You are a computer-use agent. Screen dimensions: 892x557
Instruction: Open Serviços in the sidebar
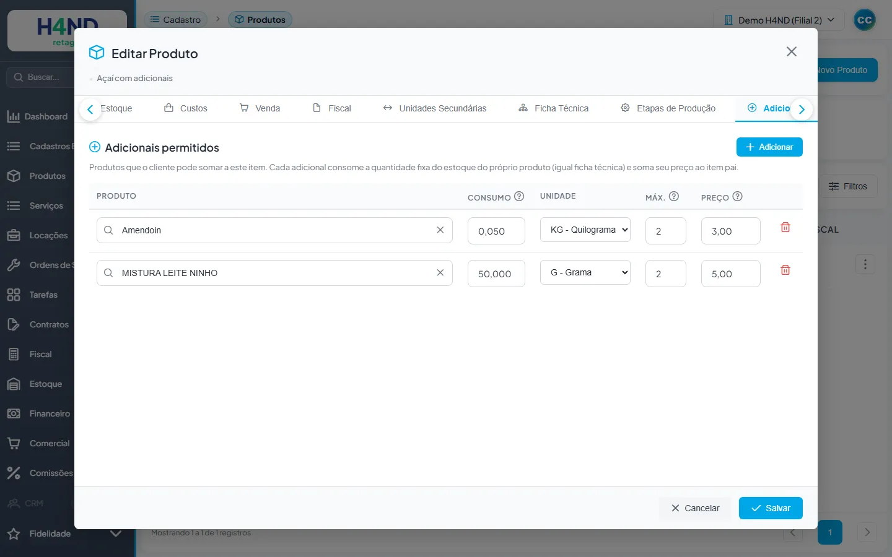37,205
